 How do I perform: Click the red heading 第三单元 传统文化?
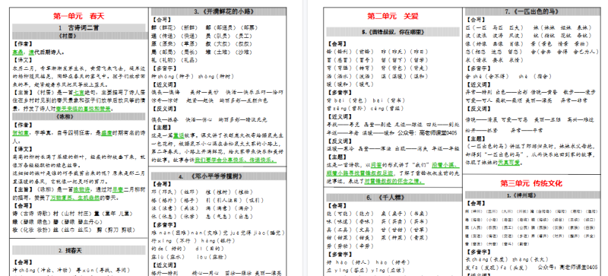(x=531, y=183)
